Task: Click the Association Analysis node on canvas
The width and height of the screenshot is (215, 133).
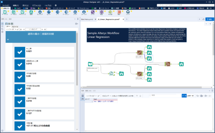Action: (x=111, y=74)
